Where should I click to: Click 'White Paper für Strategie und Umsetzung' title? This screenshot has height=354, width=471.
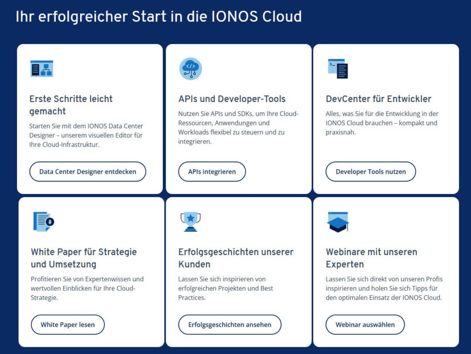pos(83,258)
